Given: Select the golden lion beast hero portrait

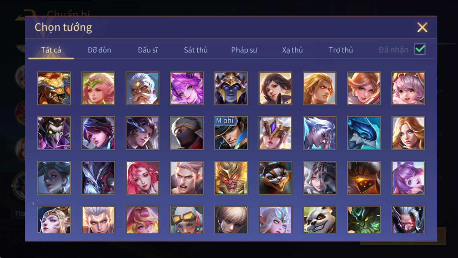Looking at the screenshot, I should [54, 88].
